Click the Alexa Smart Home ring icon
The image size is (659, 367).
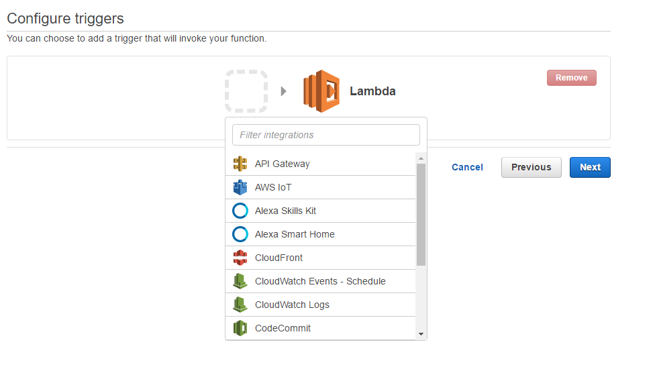tap(240, 234)
